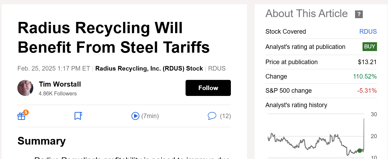Click Tim Worstall's profile photo
This screenshot has width=388, height=159.
[25, 88]
